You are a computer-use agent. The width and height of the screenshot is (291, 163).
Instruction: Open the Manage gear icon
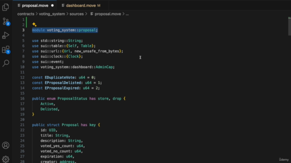coord(5,159)
